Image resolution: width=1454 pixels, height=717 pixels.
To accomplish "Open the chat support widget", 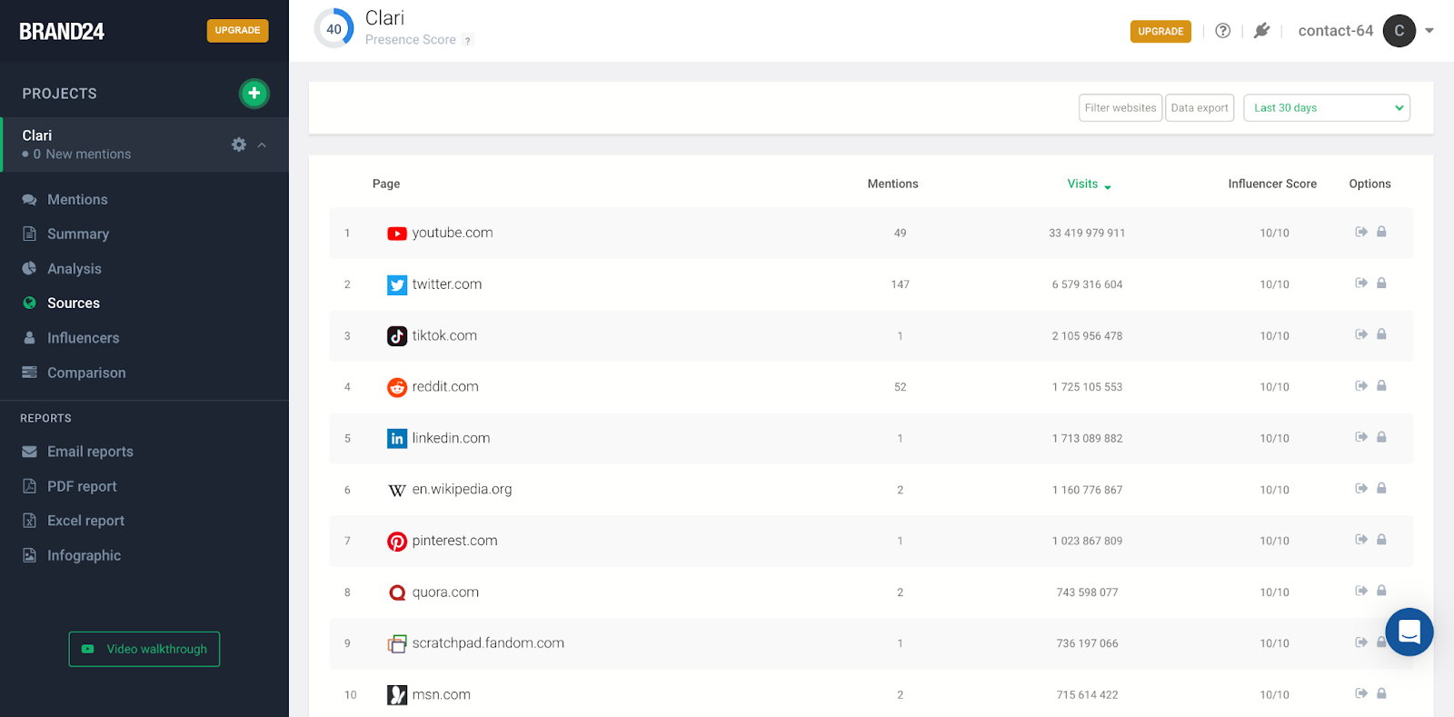I will coord(1409,632).
